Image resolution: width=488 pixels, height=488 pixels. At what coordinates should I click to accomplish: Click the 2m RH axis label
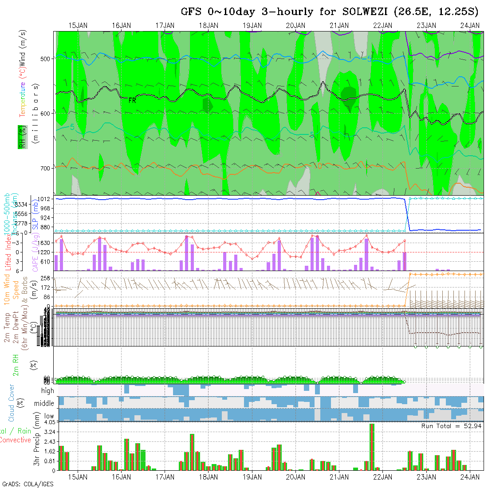tap(16, 365)
